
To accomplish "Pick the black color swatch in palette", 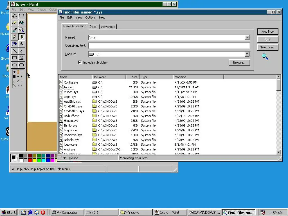I will point(21,156).
